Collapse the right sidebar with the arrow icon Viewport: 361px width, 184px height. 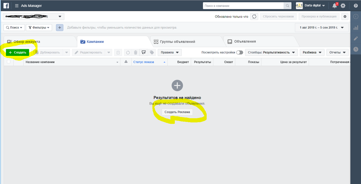(x=356, y=17)
